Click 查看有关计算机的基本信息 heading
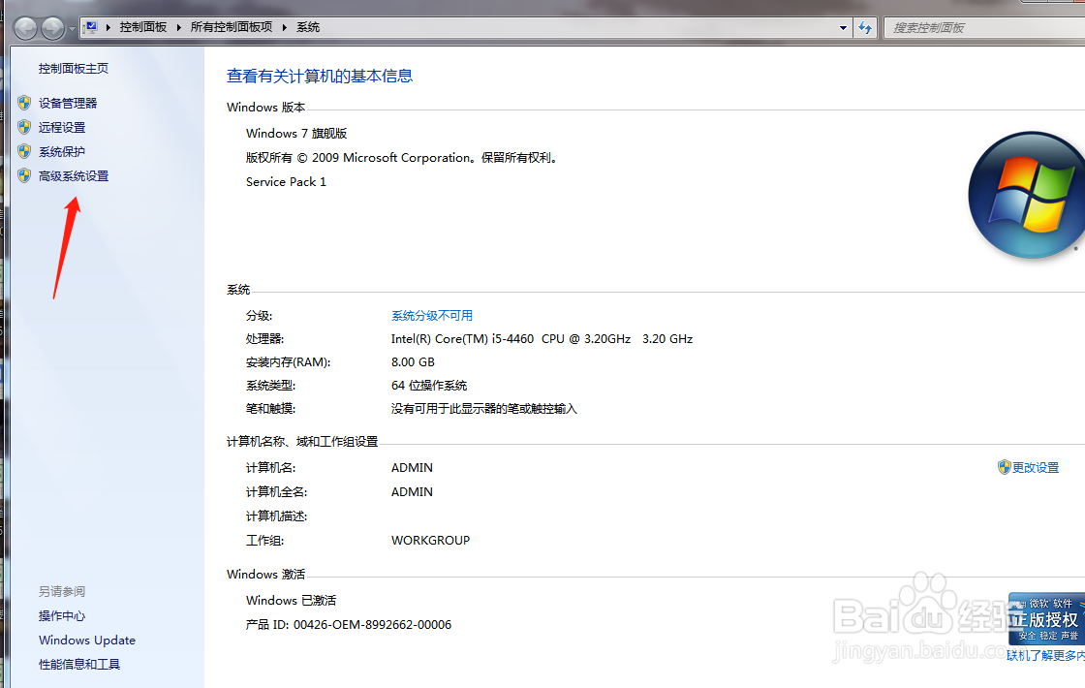This screenshot has width=1085, height=688. (320, 77)
